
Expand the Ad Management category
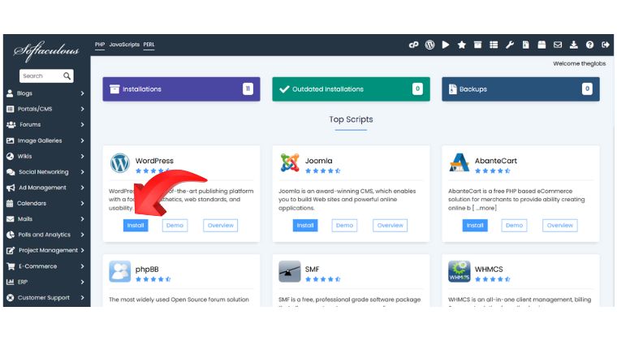point(45,188)
